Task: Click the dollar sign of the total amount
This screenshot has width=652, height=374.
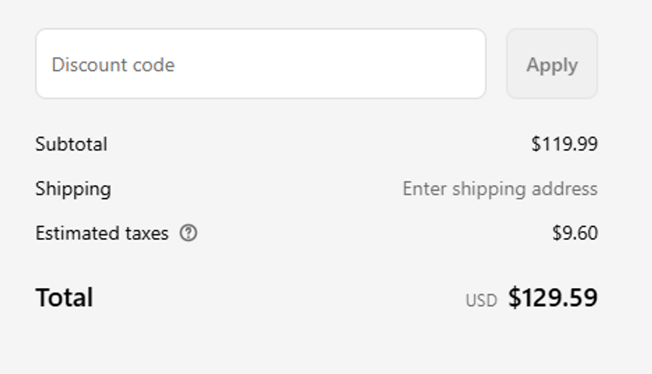Action: tap(514, 297)
